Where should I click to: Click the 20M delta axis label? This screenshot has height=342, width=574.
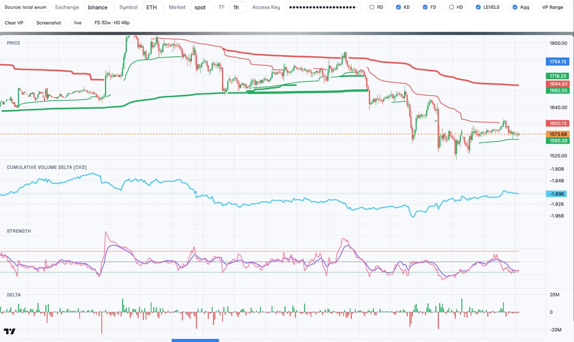click(x=554, y=294)
